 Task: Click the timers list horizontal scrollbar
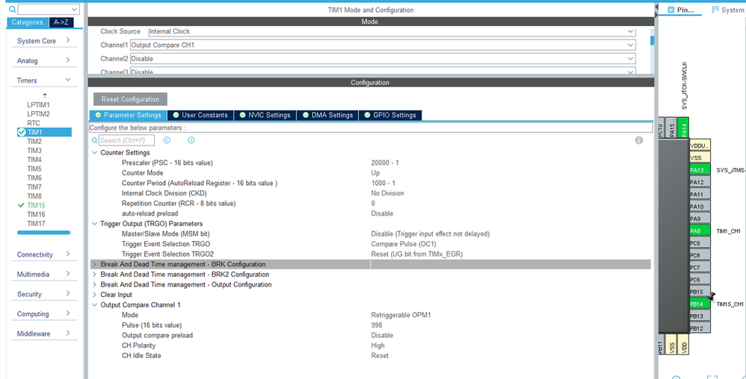tap(44, 233)
